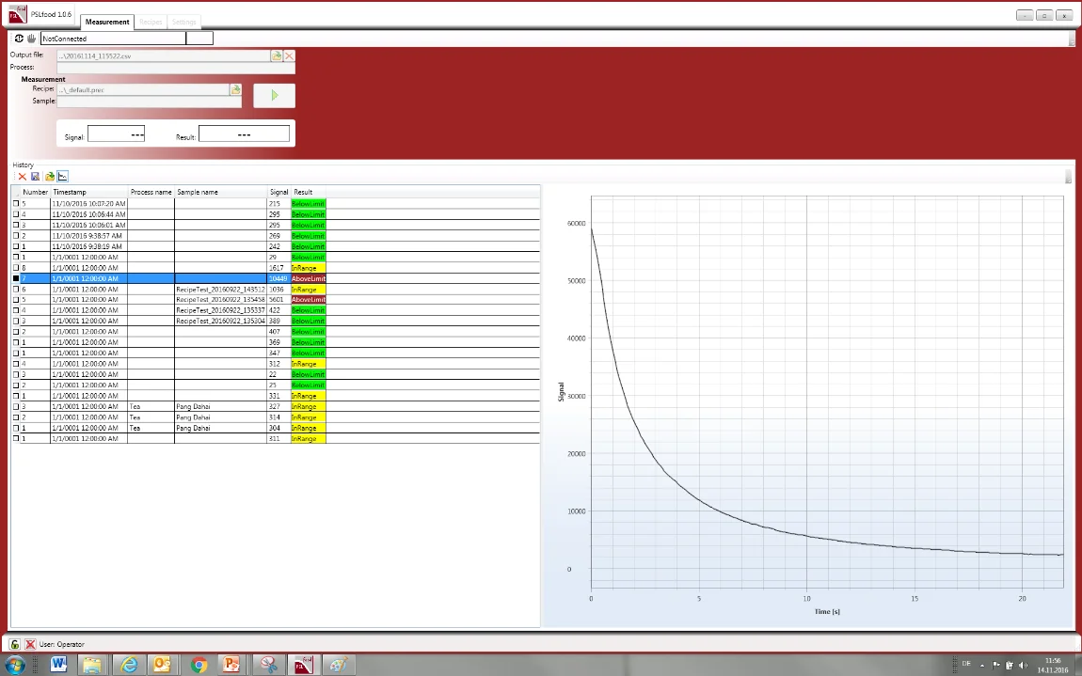
Task: Open the Settings tab
Action: click(x=184, y=22)
